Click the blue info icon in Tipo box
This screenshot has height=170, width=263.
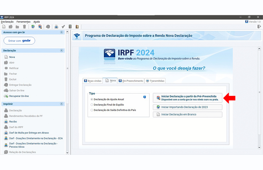(x=145, y=97)
